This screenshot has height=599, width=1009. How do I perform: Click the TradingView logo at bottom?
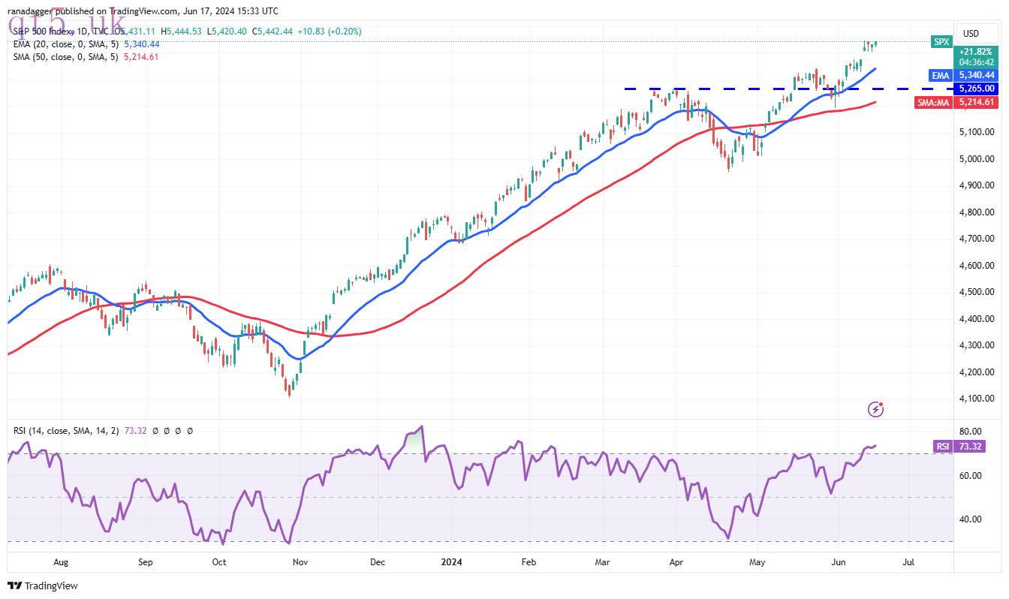pyautogui.click(x=43, y=585)
